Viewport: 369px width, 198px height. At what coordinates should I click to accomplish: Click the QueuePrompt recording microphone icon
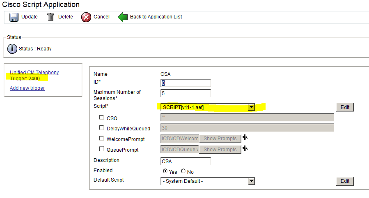tap(245, 148)
